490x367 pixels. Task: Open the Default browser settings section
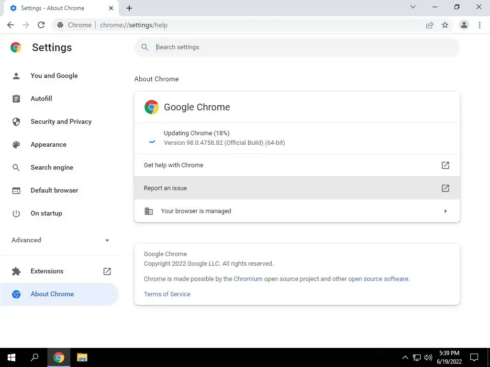point(55,190)
